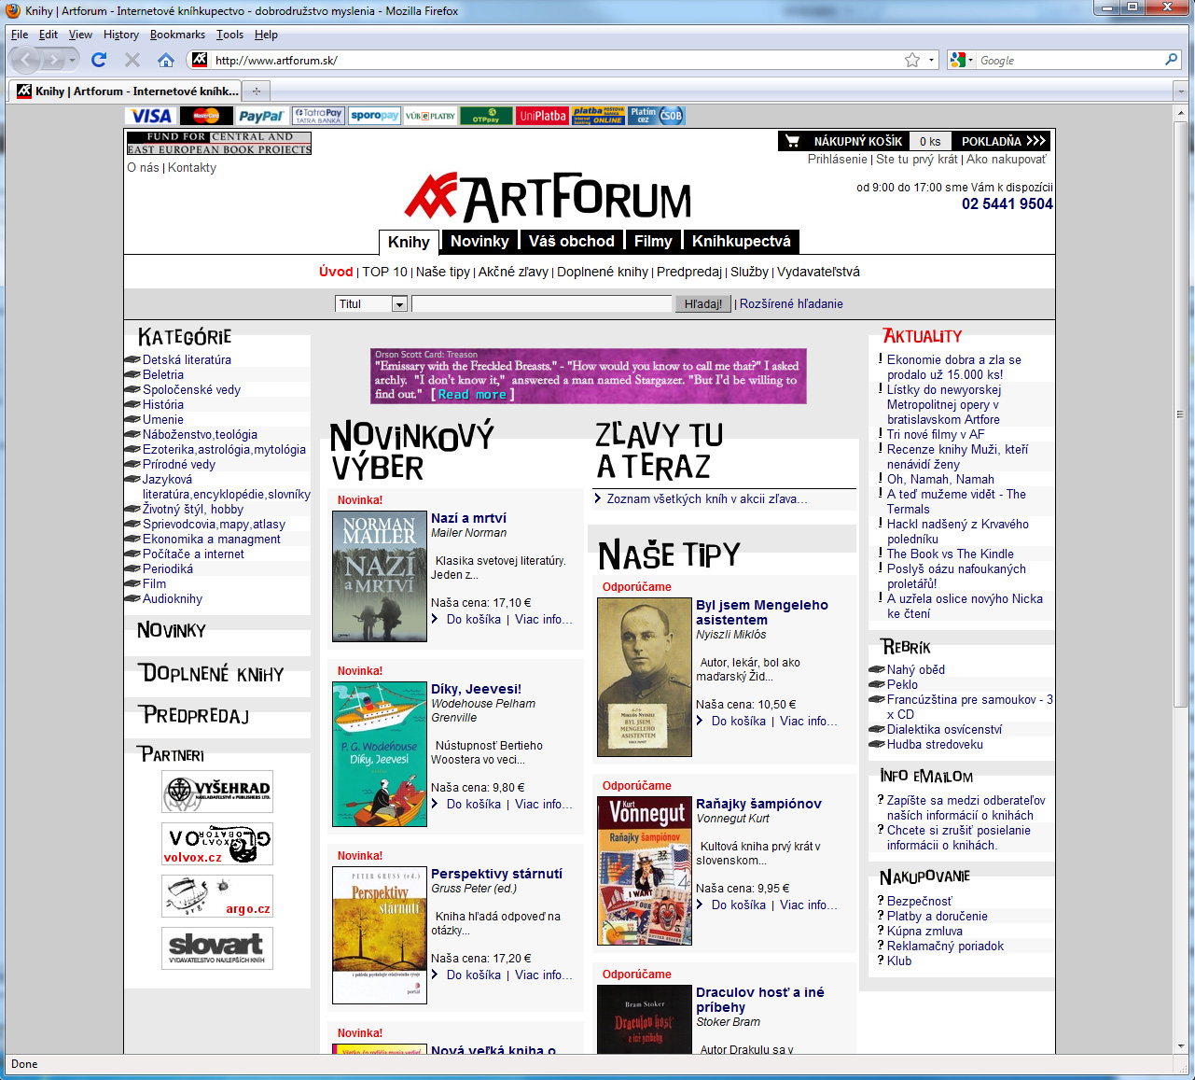Click the PayPal payment logo

[260, 116]
